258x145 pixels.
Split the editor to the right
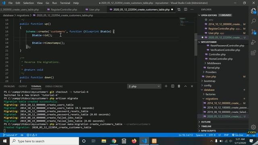tap(185, 10)
